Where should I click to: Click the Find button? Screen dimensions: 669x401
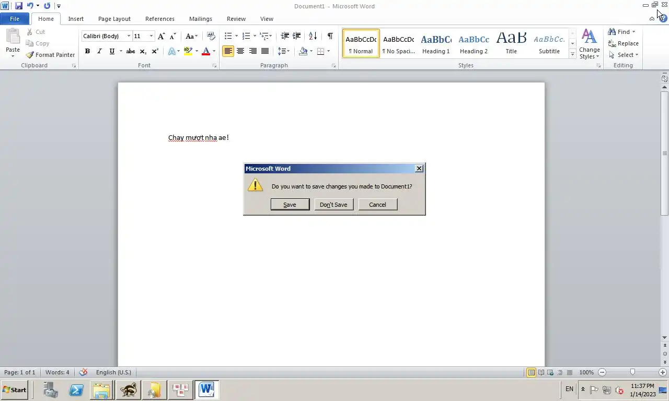point(618,32)
